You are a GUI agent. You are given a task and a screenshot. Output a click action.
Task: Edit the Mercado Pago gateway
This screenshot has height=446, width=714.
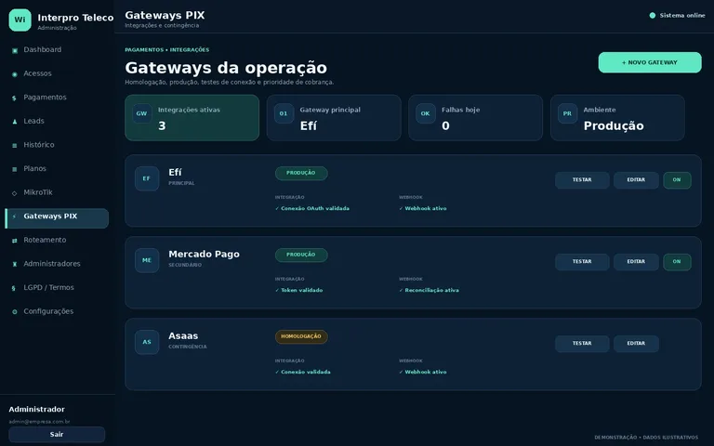point(636,262)
